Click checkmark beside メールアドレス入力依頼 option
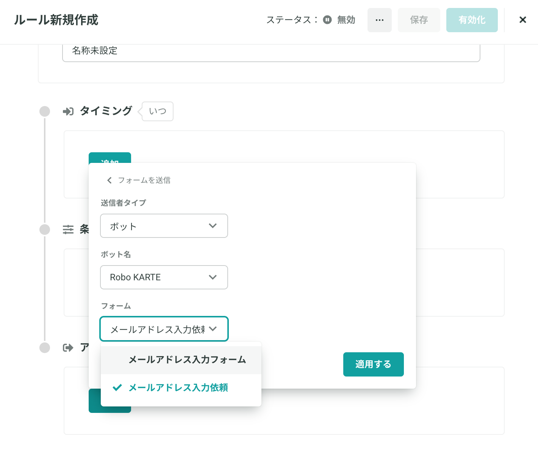 tap(117, 387)
